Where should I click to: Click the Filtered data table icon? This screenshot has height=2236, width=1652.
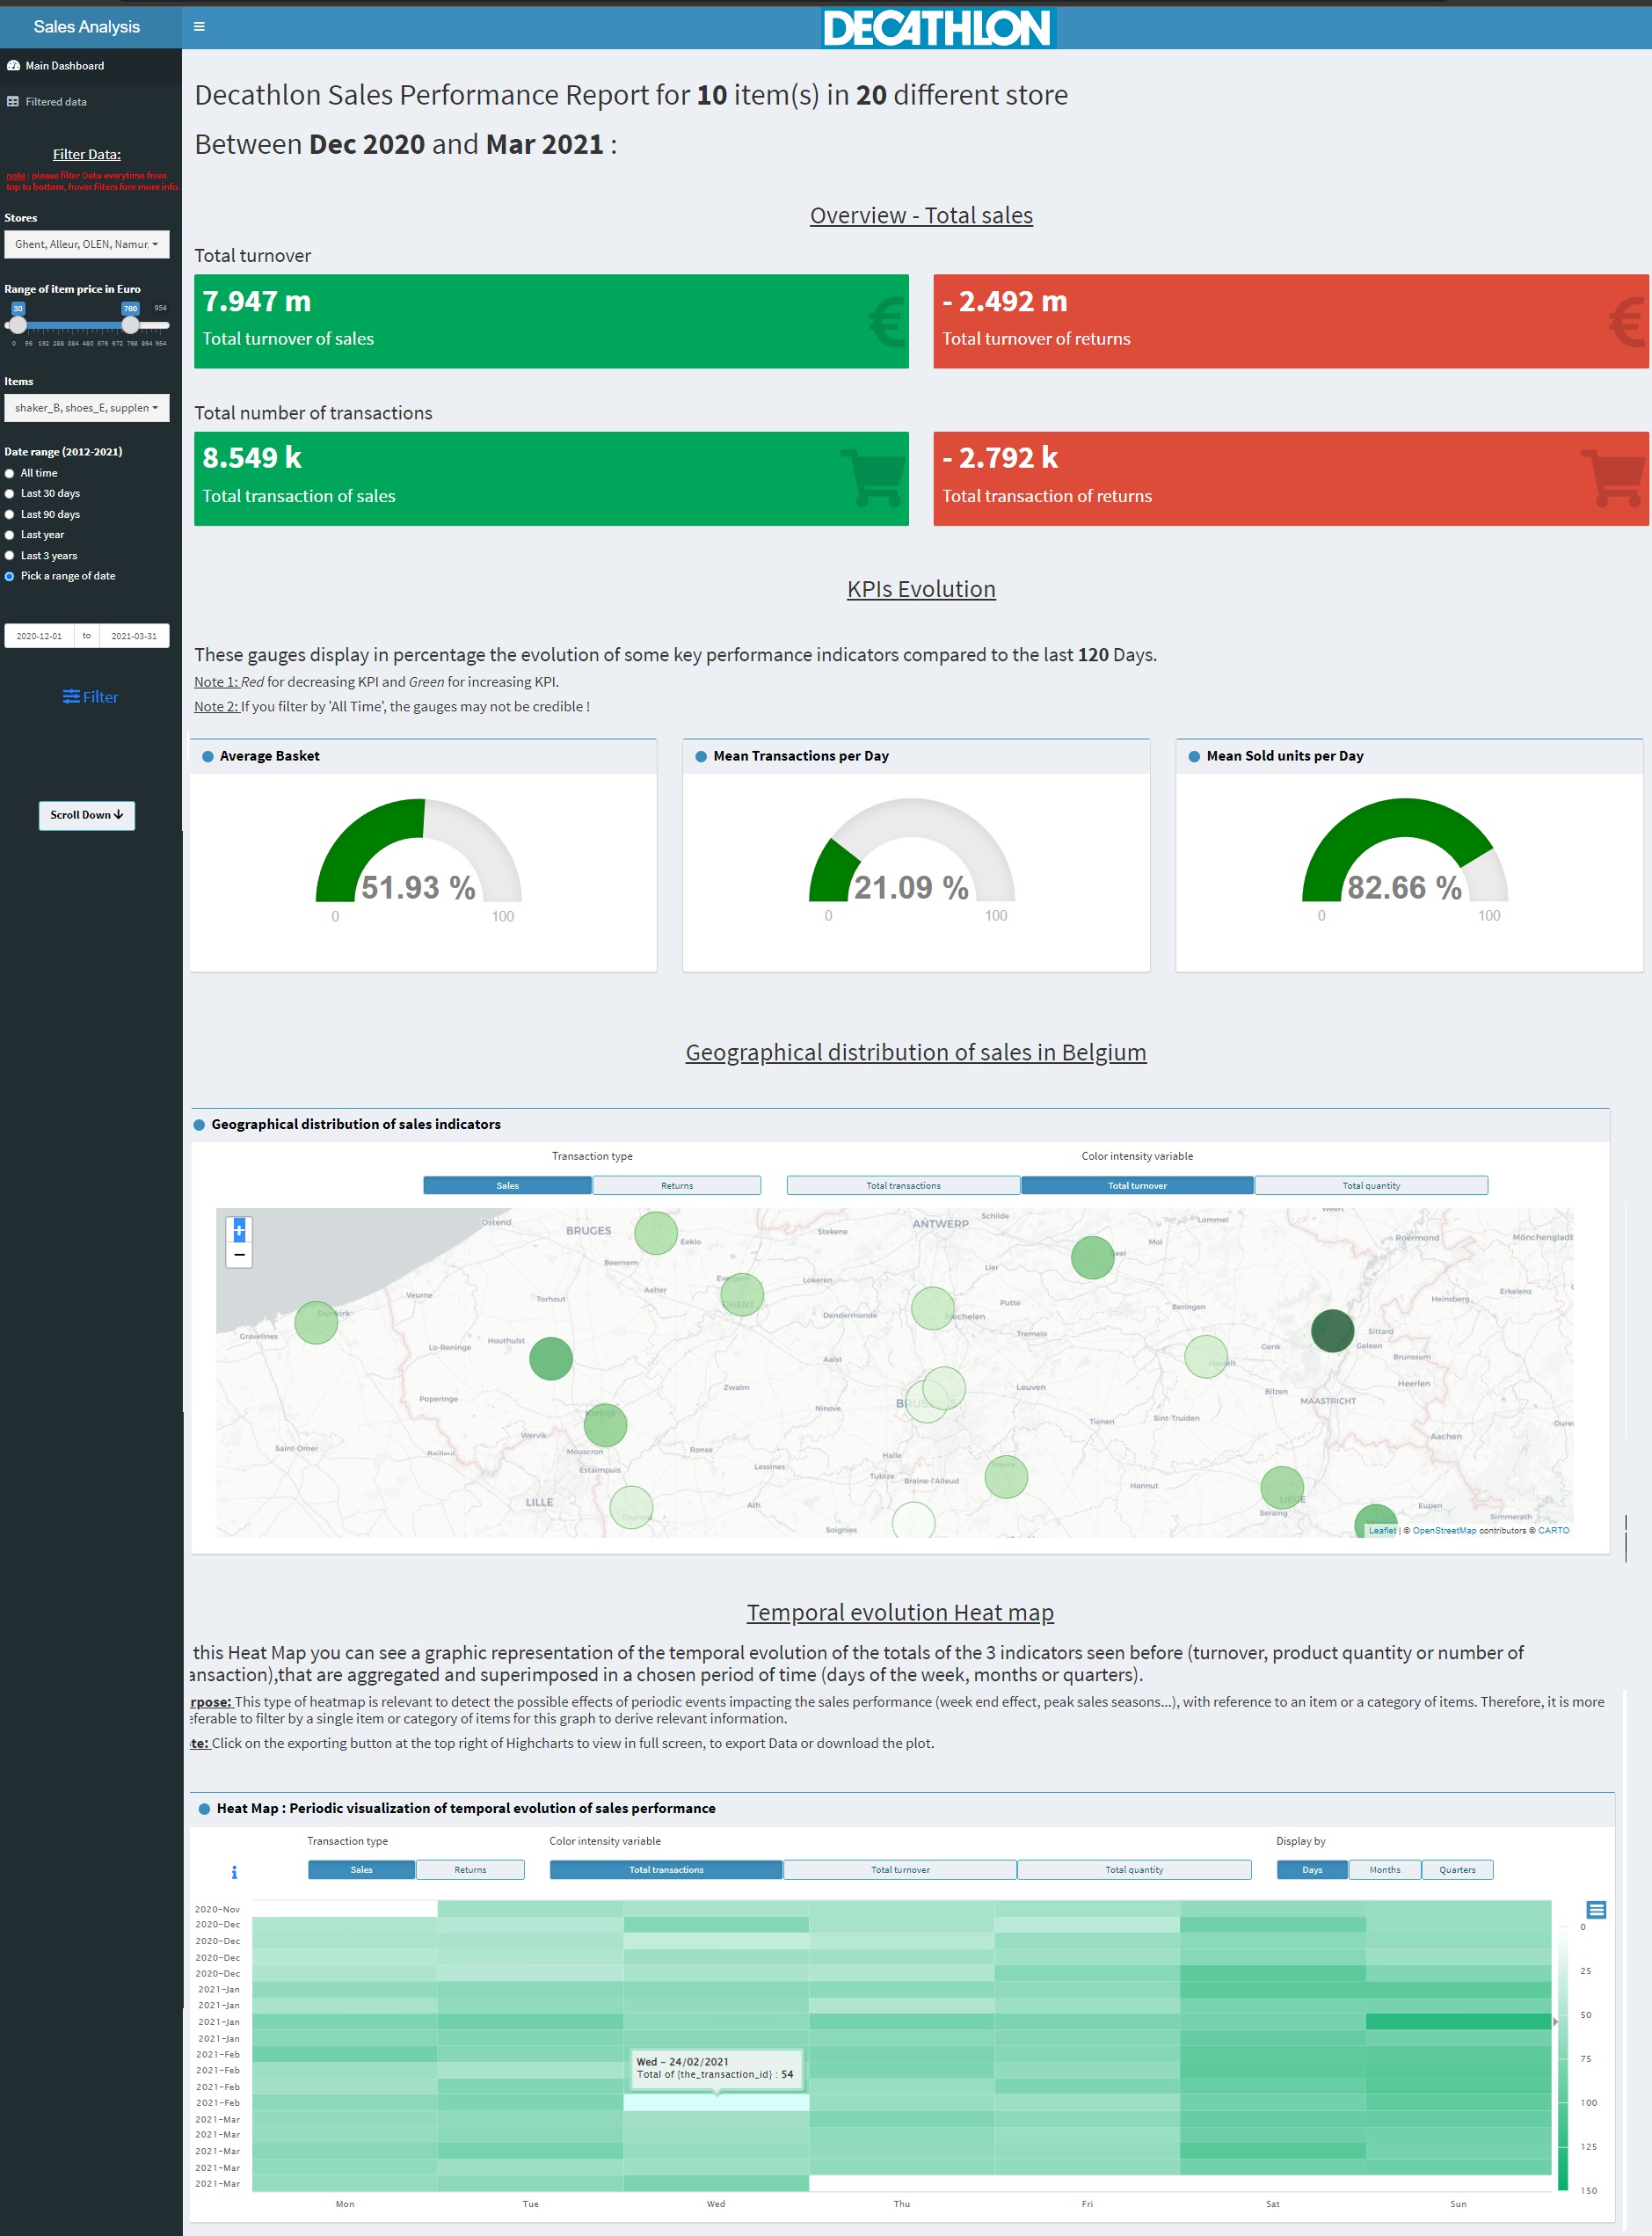point(13,102)
